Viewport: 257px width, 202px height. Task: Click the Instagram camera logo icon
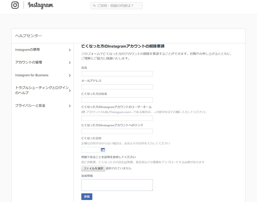tap(15, 5)
